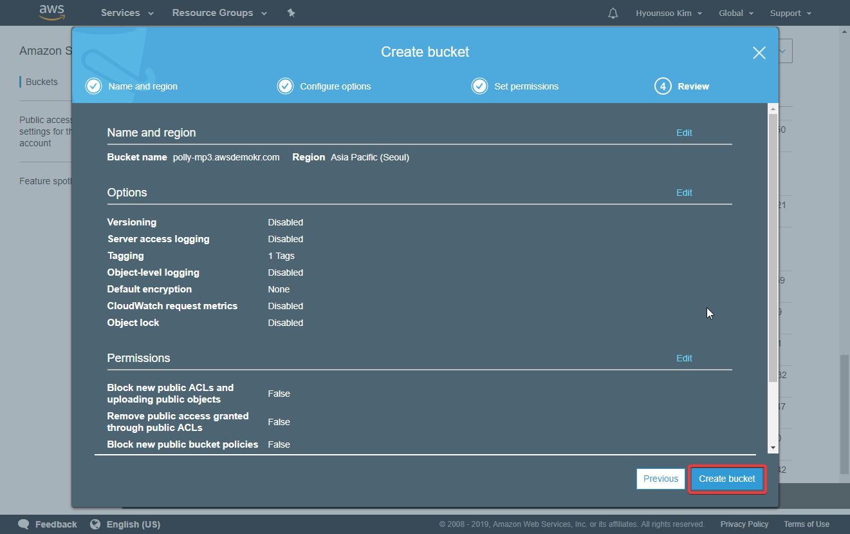Expand the Support menu

tap(791, 13)
